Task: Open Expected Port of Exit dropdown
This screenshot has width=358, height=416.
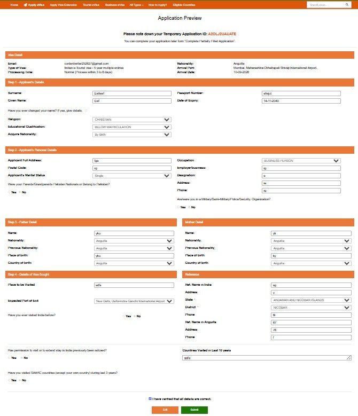Action: click(x=134, y=301)
